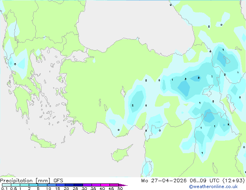Click the 45–50 mm legend color swatch
246x190 pixels.
coord(114,185)
